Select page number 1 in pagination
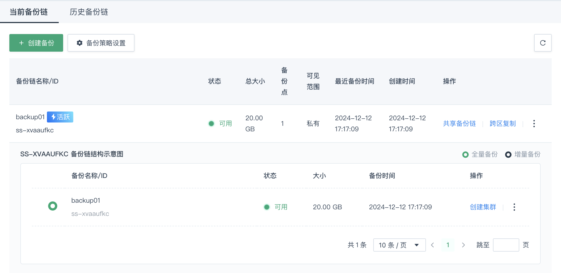 click(x=448, y=245)
